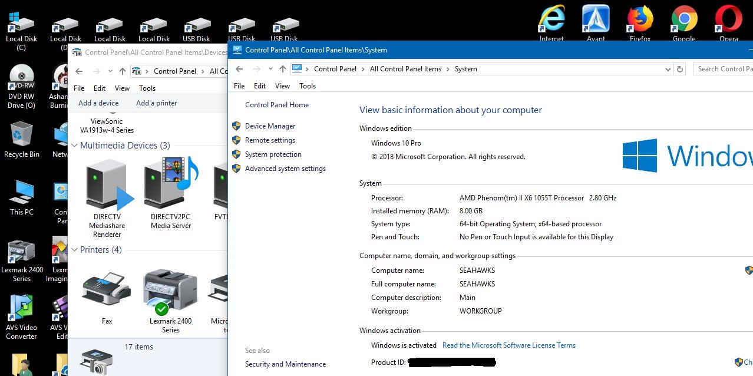Go up one level in Devices window

click(123, 71)
